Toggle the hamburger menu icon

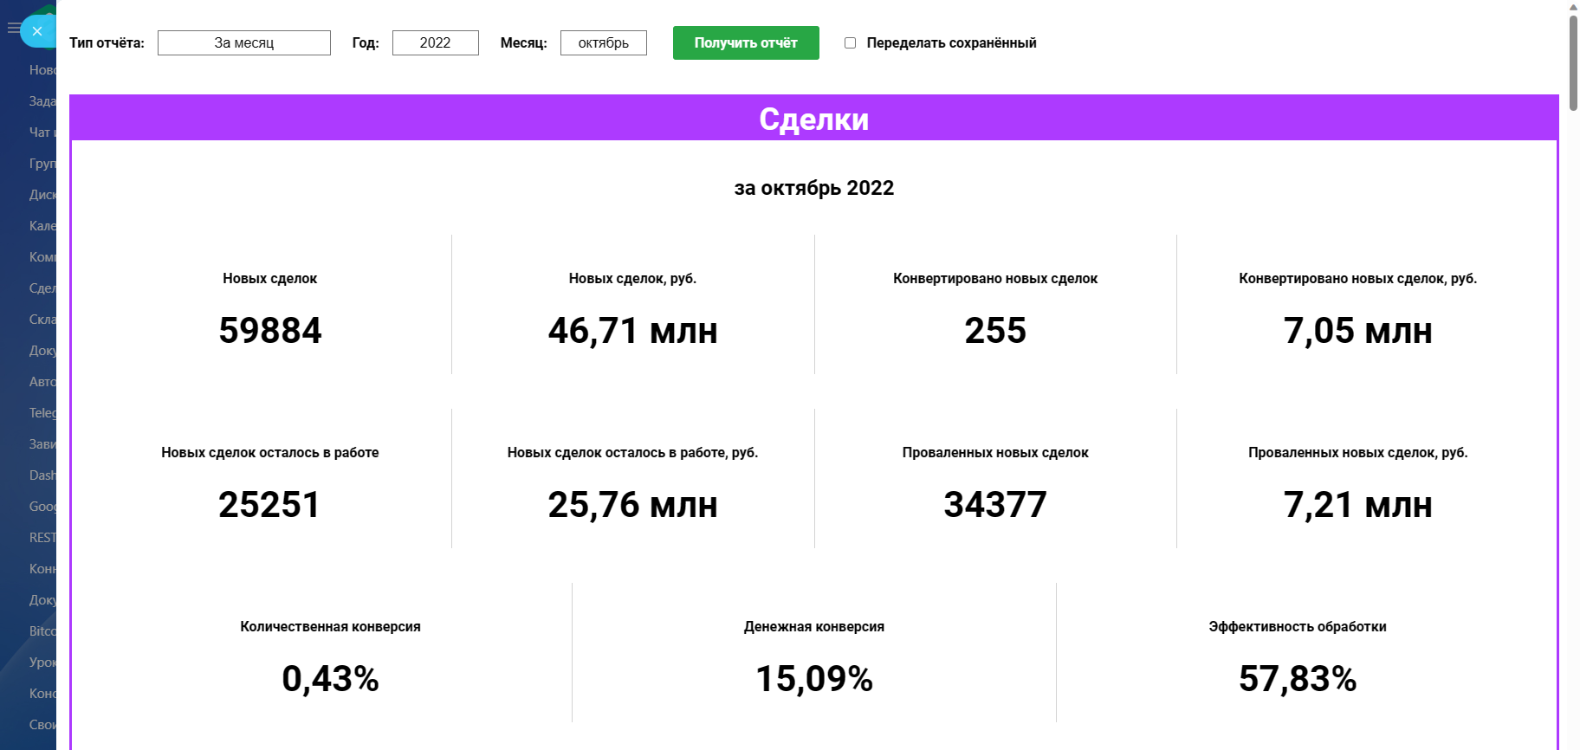(12, 29)
